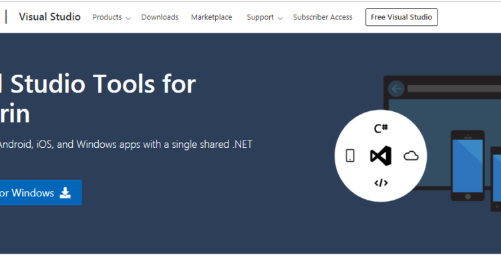Click the C# icon in the white circle
This screenshot has height=273, width=501.
(x=381, y=128)
